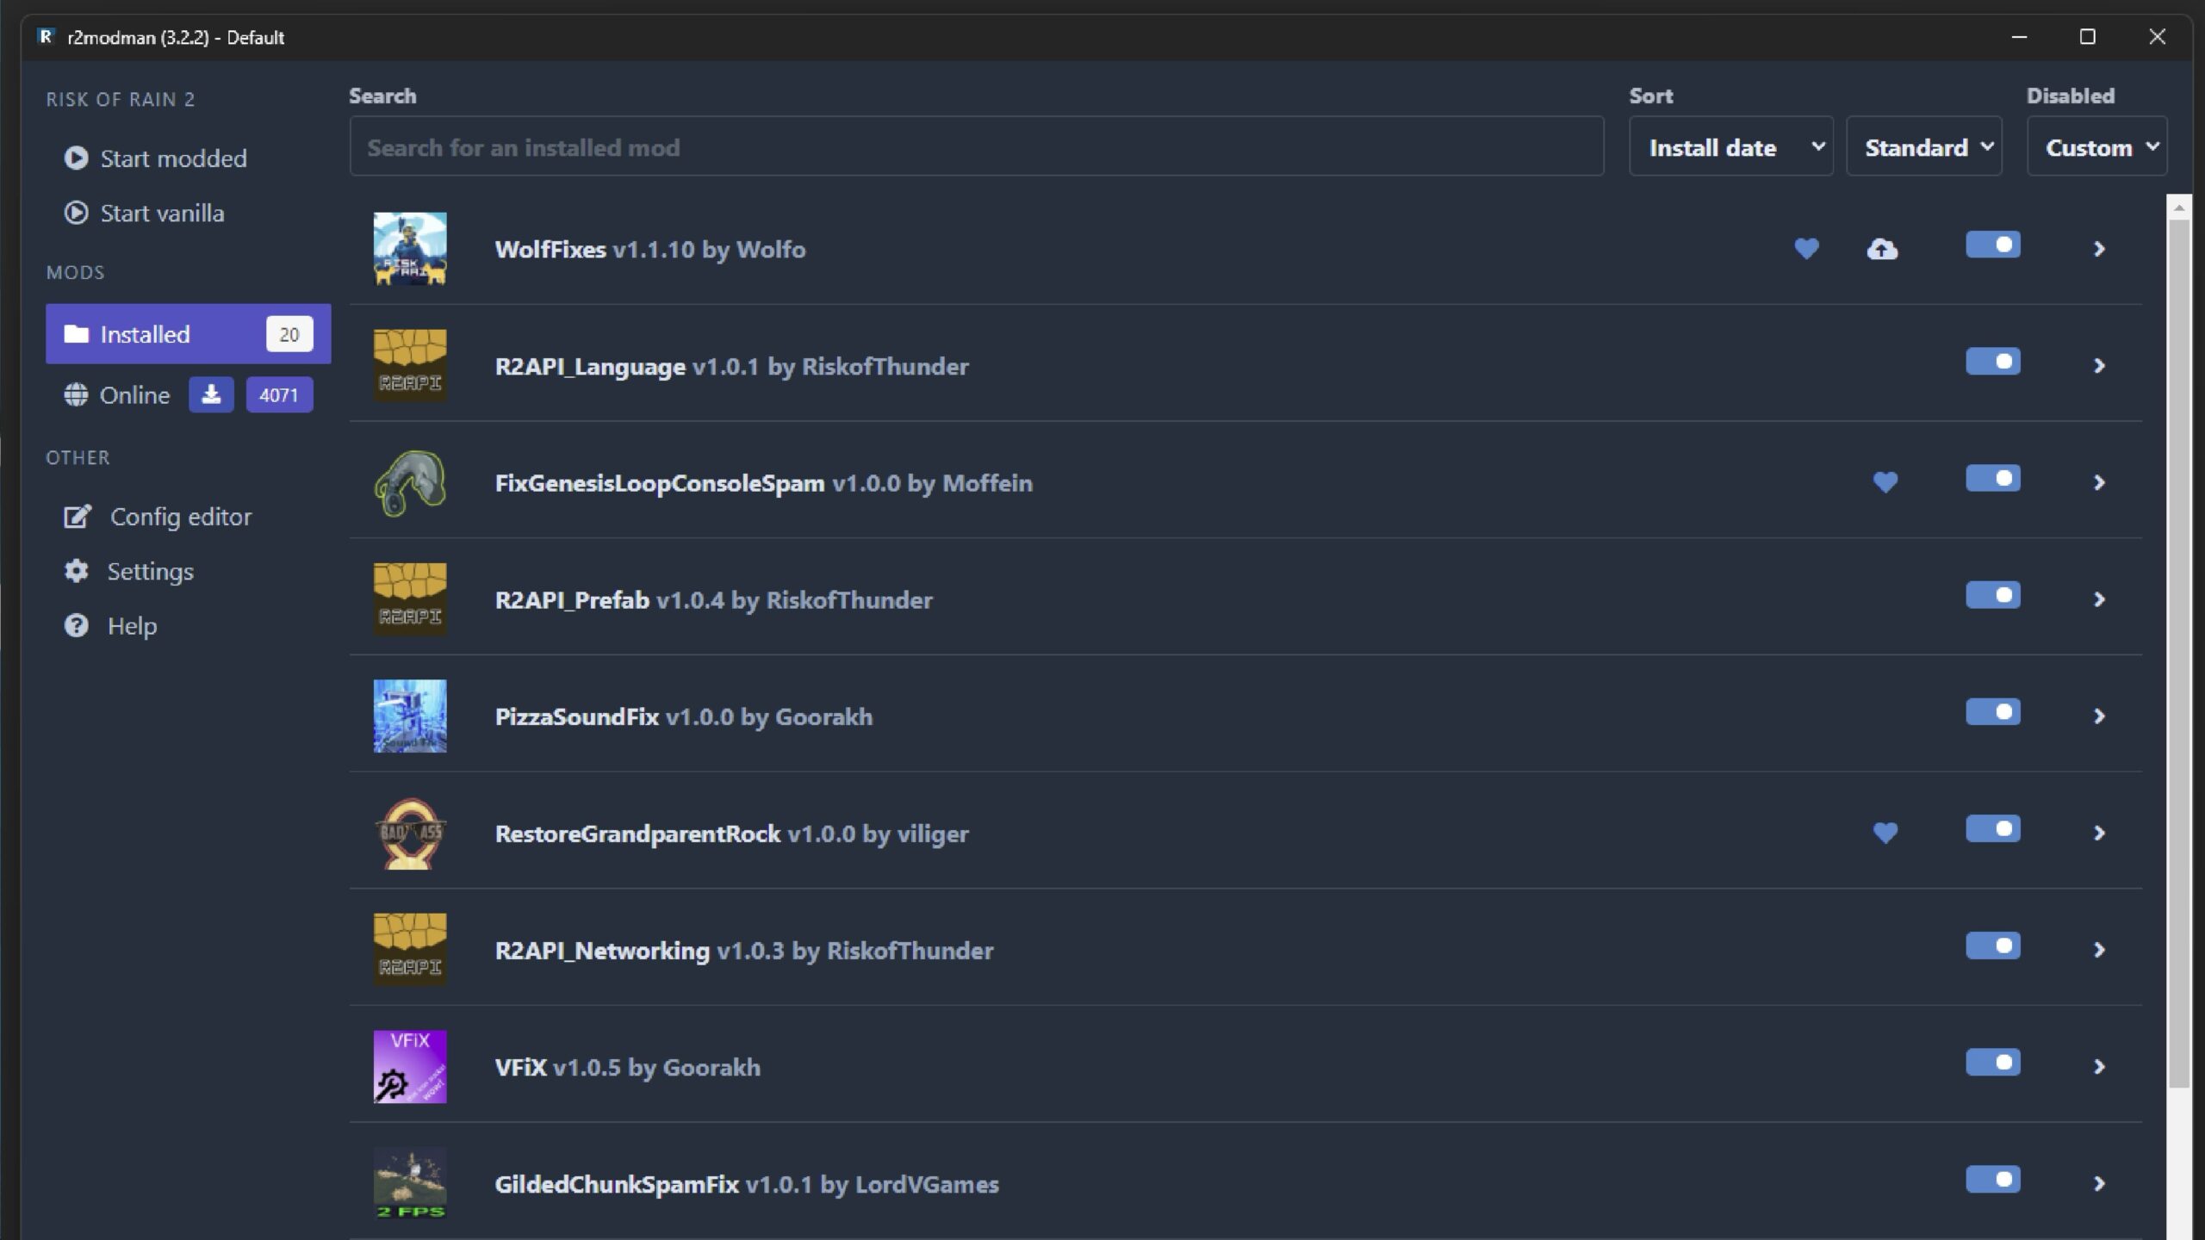
Task: Click the PizzaSoundFix mod name text
Action: pos(576,716)
